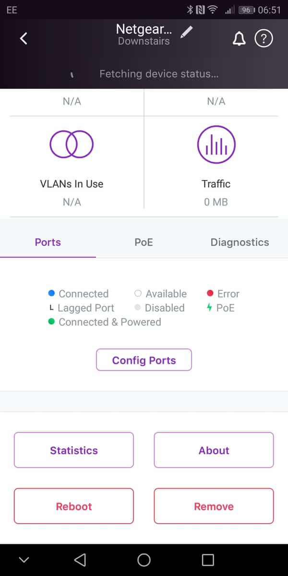Open the About button
Image resolution: width=288 pixels, height=576 pixels.
[x=214, y=450]
